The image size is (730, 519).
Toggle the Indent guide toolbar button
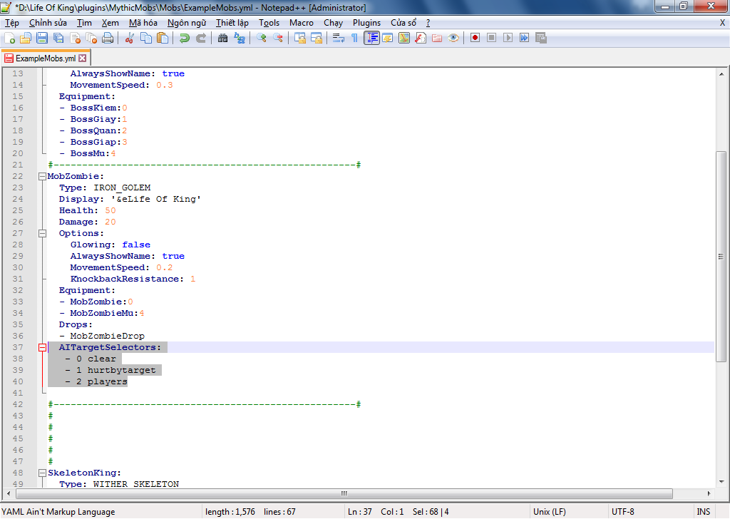click(x=371, y=38)
